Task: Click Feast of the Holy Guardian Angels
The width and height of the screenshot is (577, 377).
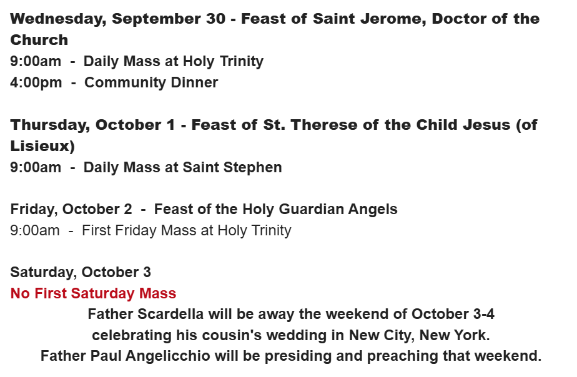Action: 275,209
